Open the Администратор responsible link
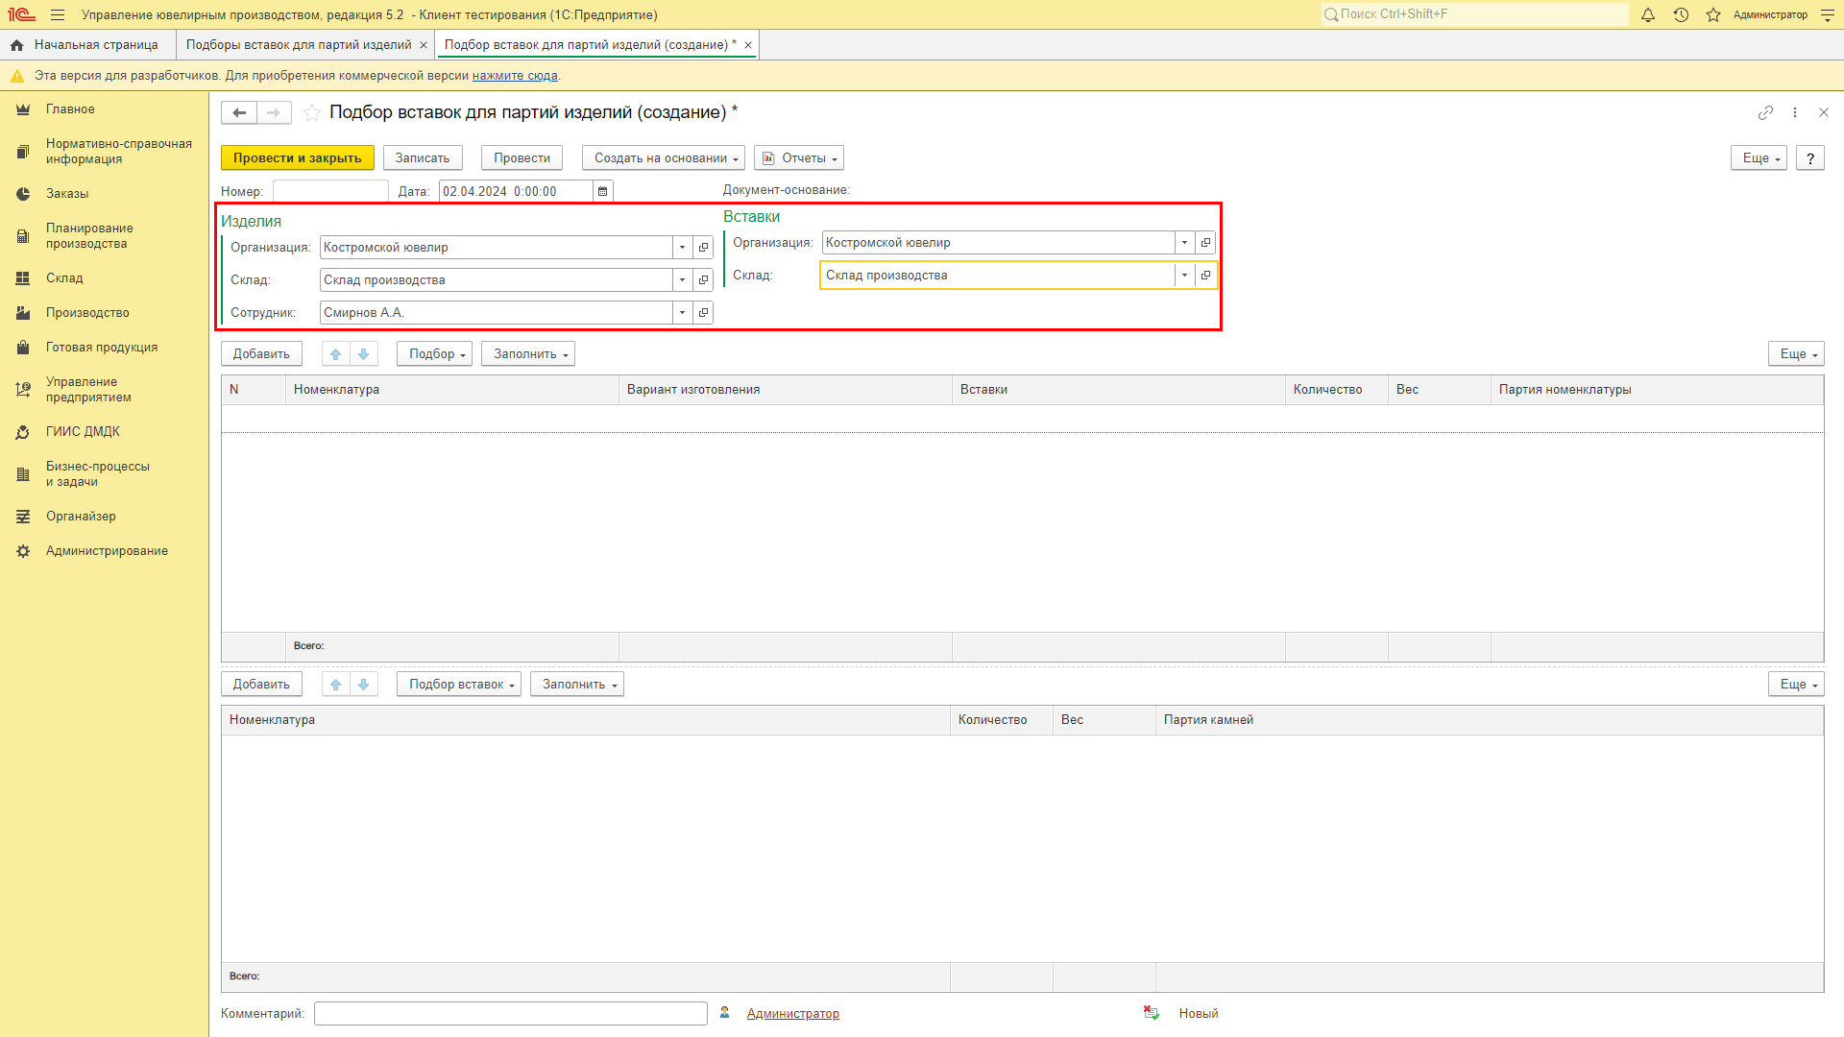Screen dimensions: 1844x1037 click(793, 1014)
